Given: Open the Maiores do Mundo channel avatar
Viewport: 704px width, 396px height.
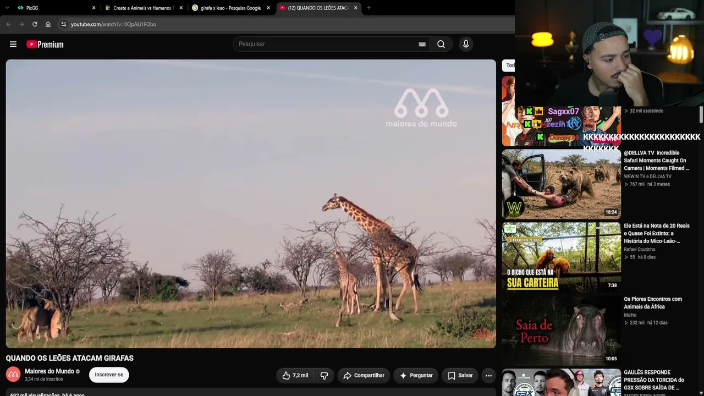Looking at the screenshot, I should pyautogui.click(x=13, y=375).
